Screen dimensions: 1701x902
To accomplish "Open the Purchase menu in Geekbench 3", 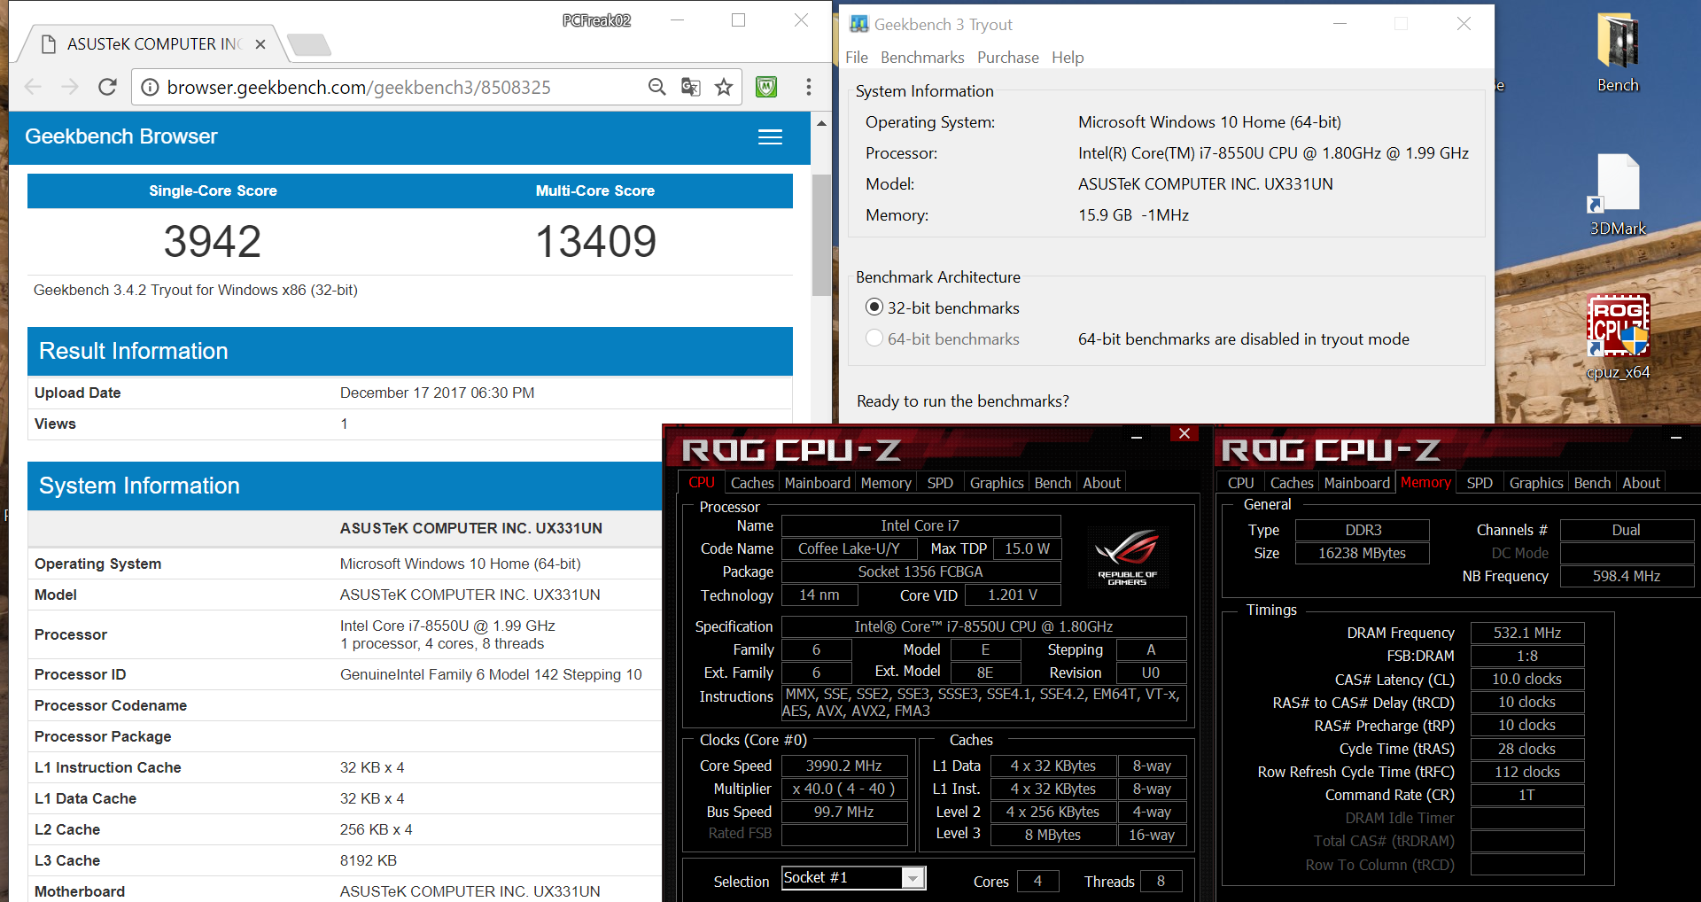I will (1008, 58).
